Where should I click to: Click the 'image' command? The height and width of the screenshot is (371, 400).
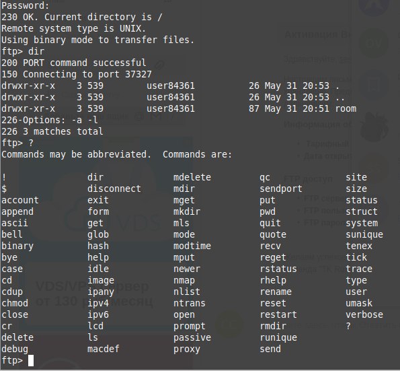(101, 280)
